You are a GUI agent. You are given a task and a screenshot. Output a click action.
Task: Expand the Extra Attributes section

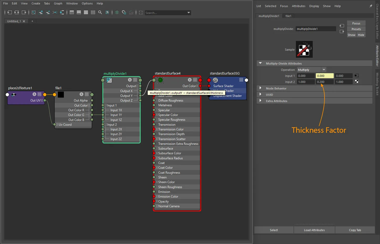pos(260,101)
